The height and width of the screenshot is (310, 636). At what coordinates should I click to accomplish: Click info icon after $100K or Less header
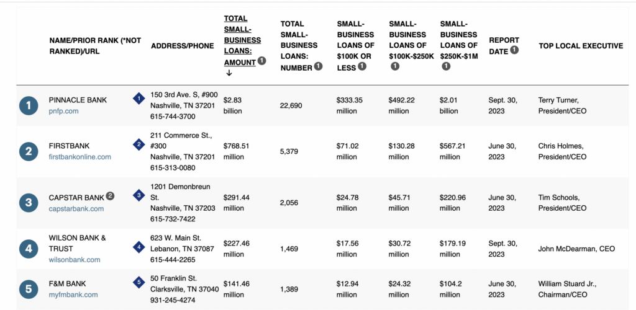(x=362, y=66)
